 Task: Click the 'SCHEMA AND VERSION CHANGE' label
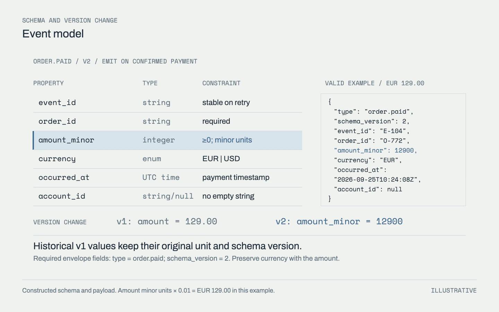pos(70,20)
